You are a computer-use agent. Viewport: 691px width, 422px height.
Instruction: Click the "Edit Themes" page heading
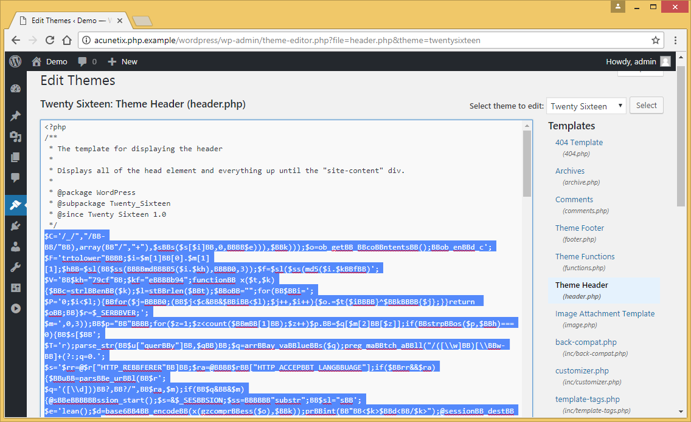pos(78,81)
